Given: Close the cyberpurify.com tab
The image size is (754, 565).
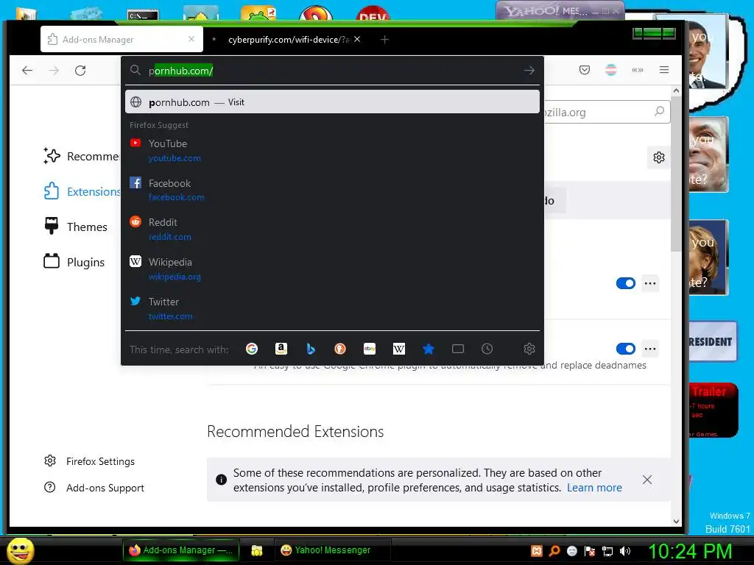Looking at the screenshot, I should point(357,40).
